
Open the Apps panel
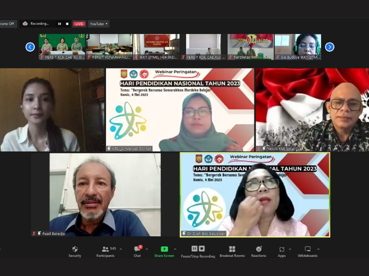click(281, 251)
